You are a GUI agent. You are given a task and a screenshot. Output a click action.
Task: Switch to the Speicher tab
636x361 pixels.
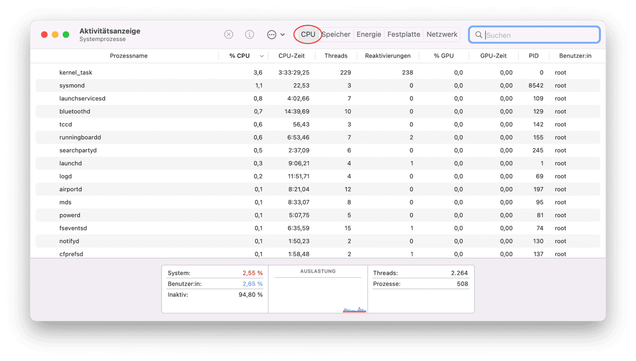(x=336, y=35)
